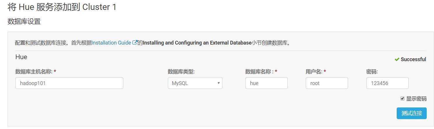The height and width of the screenshot is (129, 434).
Task: Click the green Successful checkmark icon
Action: pos(397,59)
